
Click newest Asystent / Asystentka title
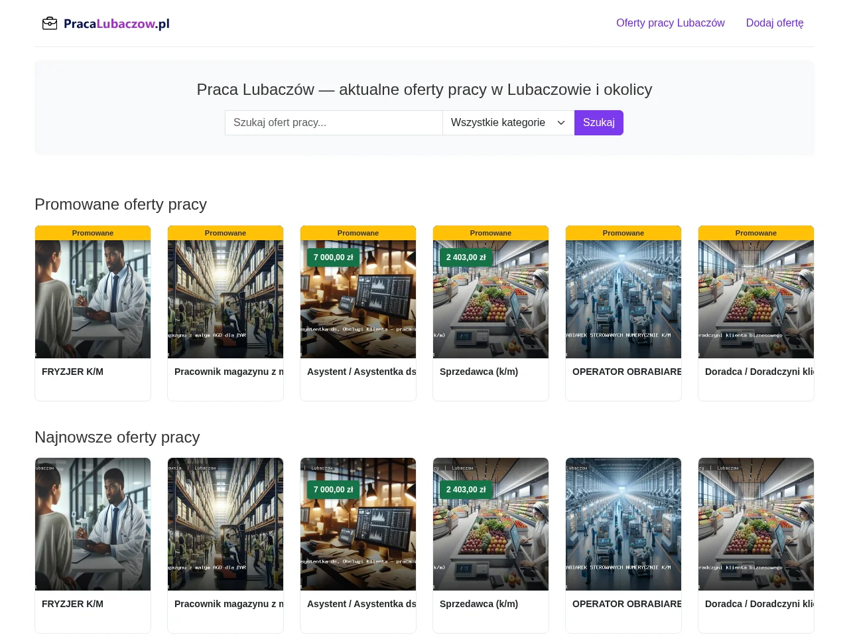[361, 604]
